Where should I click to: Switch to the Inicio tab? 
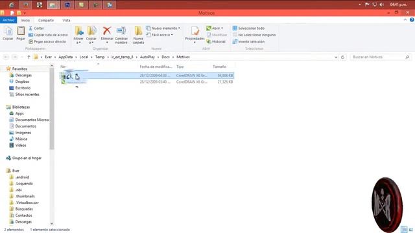[25, 20]
